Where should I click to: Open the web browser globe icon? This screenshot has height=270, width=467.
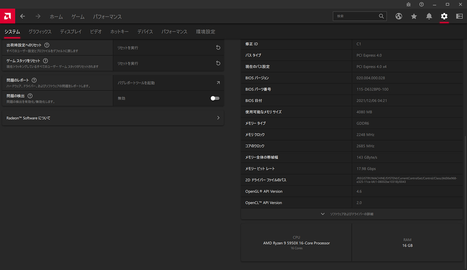399,16
